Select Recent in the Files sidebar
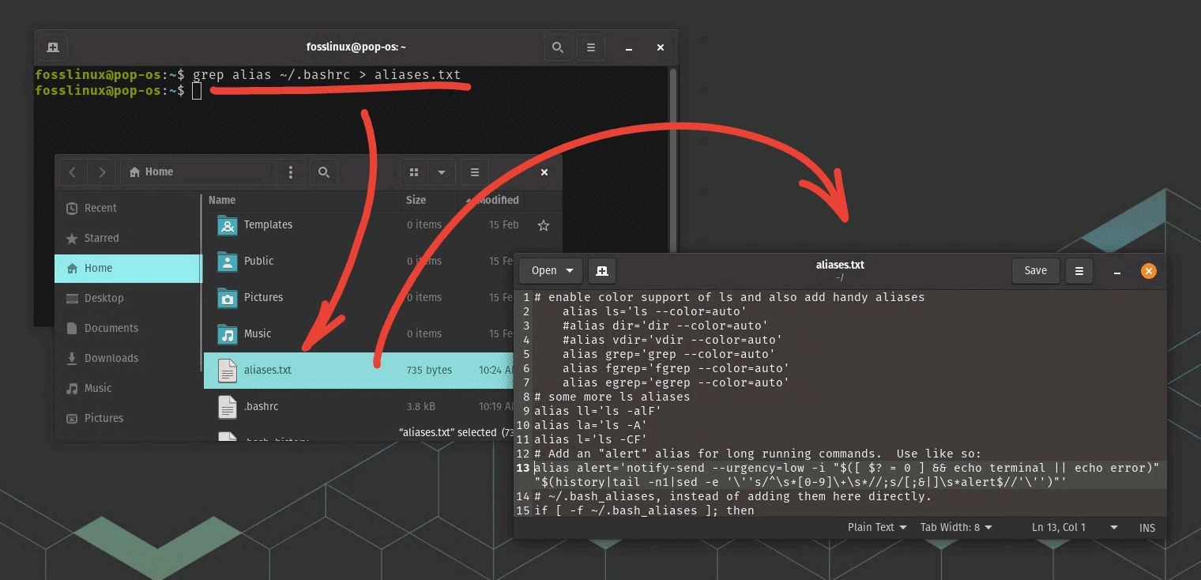The width and height of the screenshot is (1201, 580). point(129,208)
